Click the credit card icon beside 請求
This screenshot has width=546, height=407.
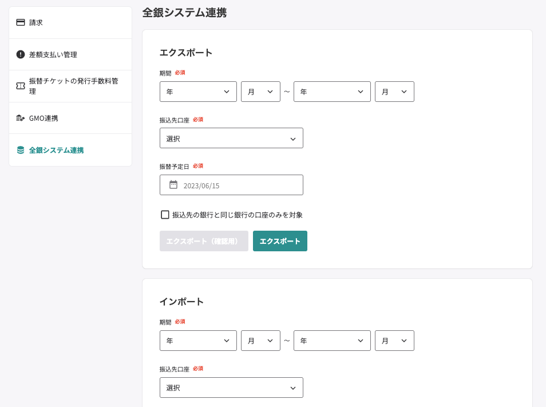click(x=21, y=23)
